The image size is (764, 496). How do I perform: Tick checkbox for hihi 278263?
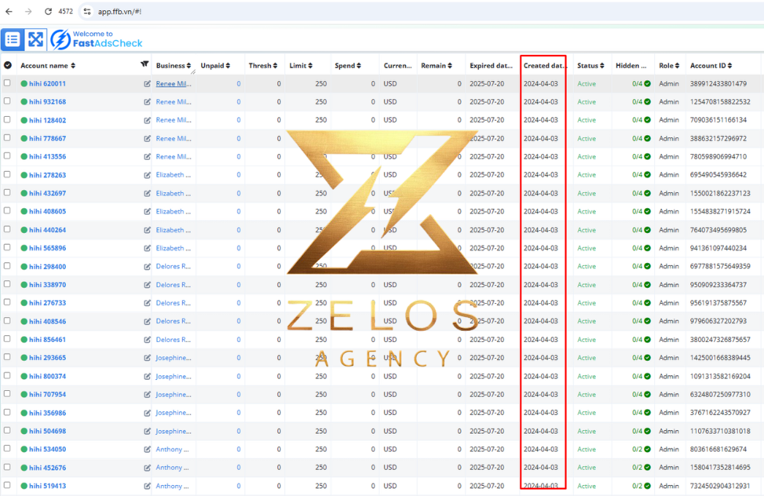[x=7, y=174]
